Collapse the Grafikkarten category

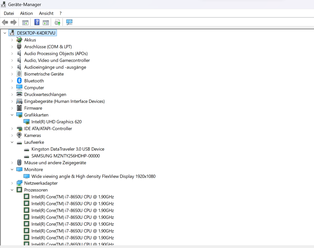point(12,115)
